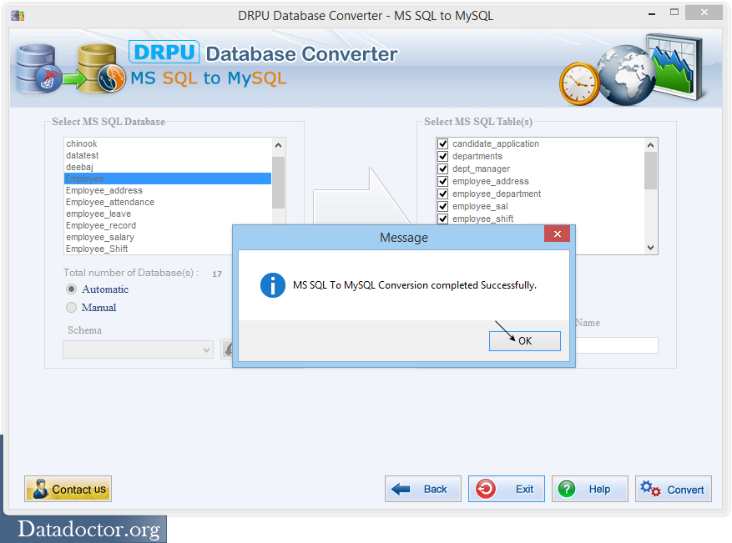Viewport: 732px width, 543px height.
Task: Open Contact us
Action: pyautogui.click(x=68, y=489)
